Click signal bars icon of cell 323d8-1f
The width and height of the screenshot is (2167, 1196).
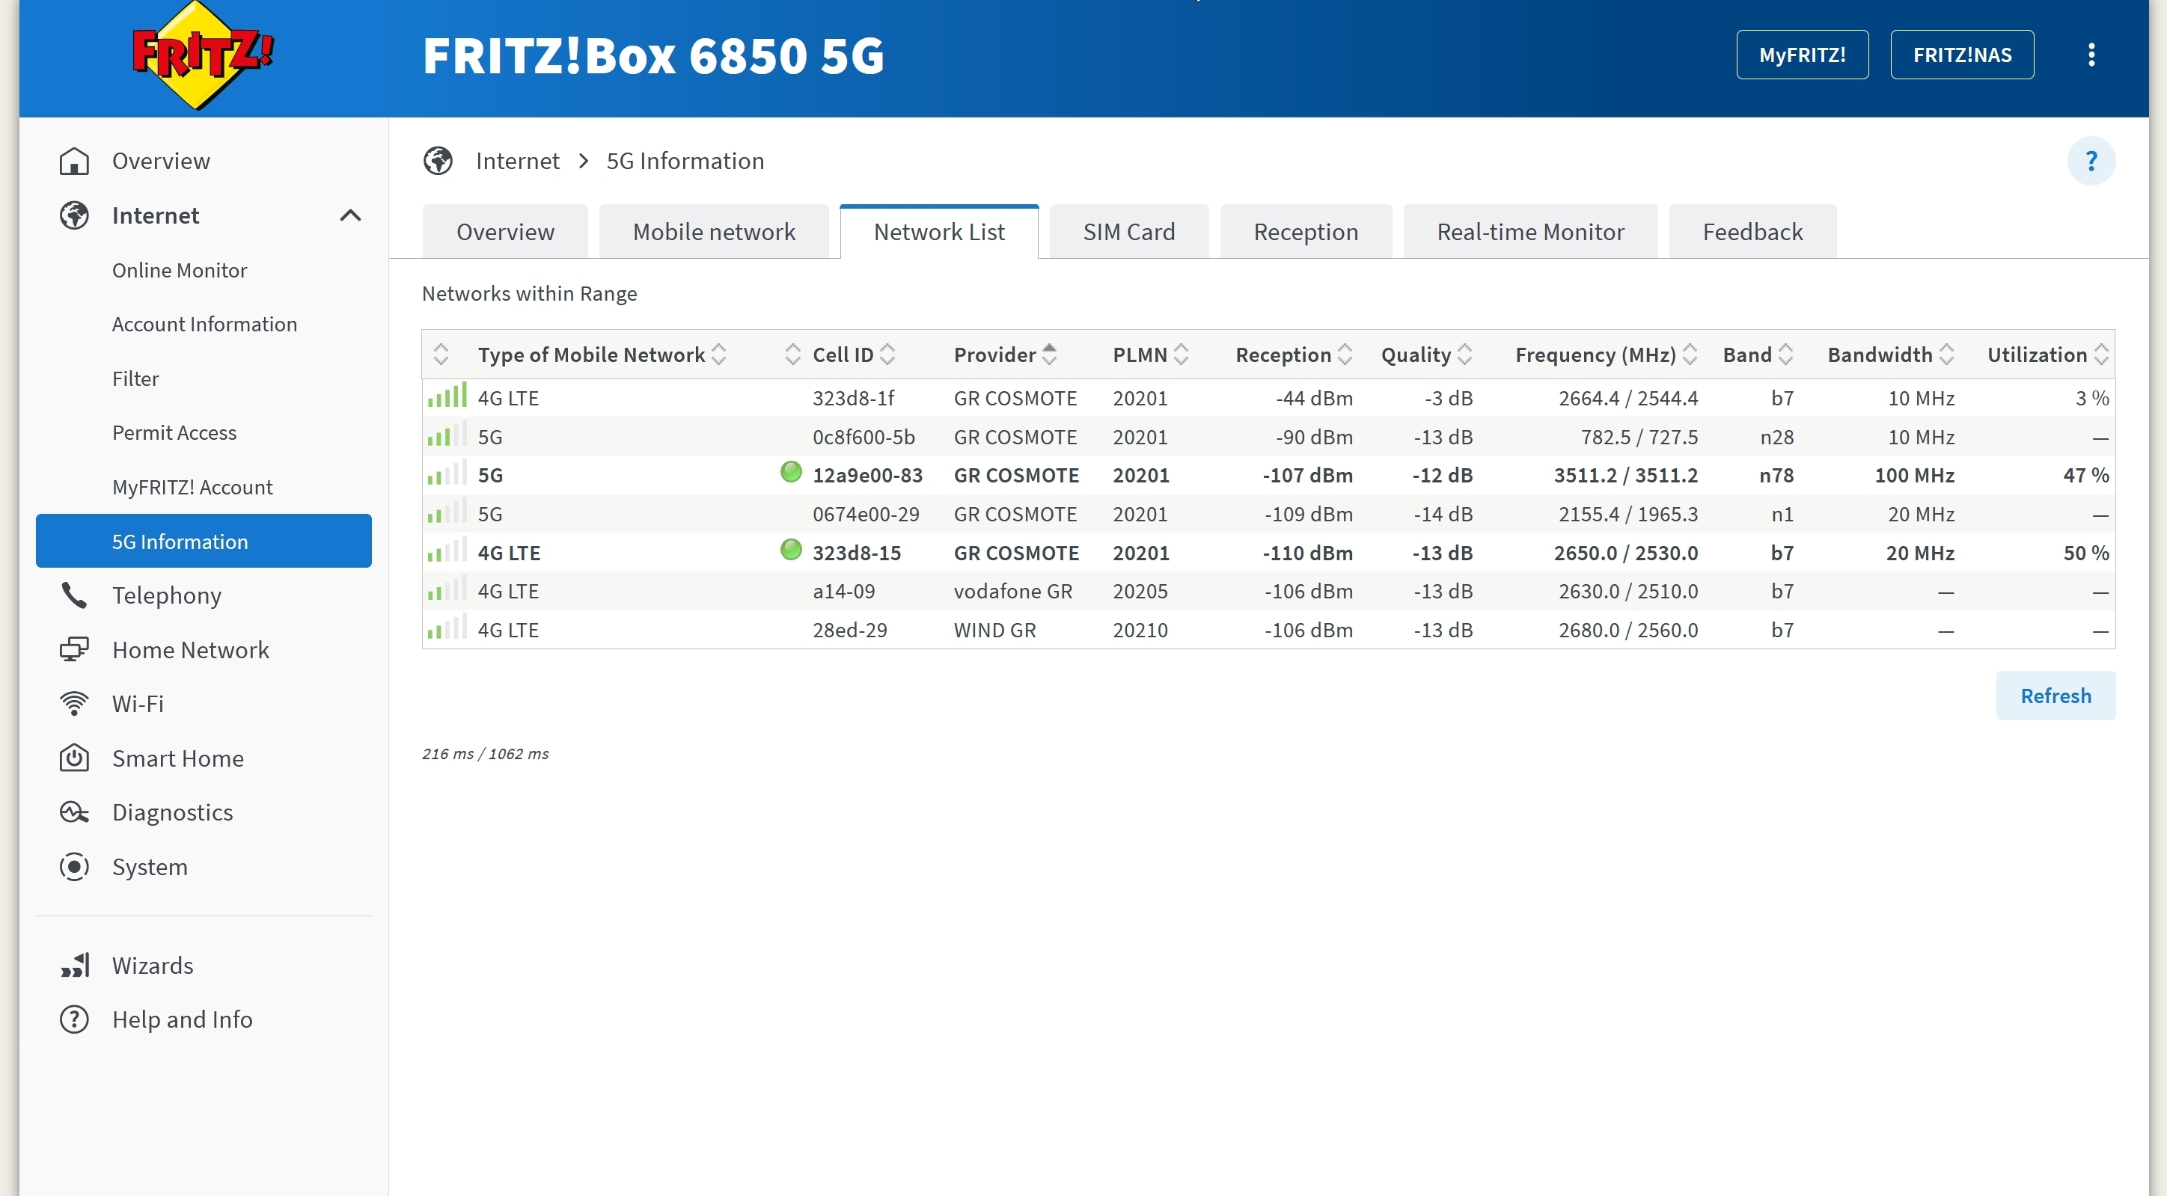[x=447, y=396]
